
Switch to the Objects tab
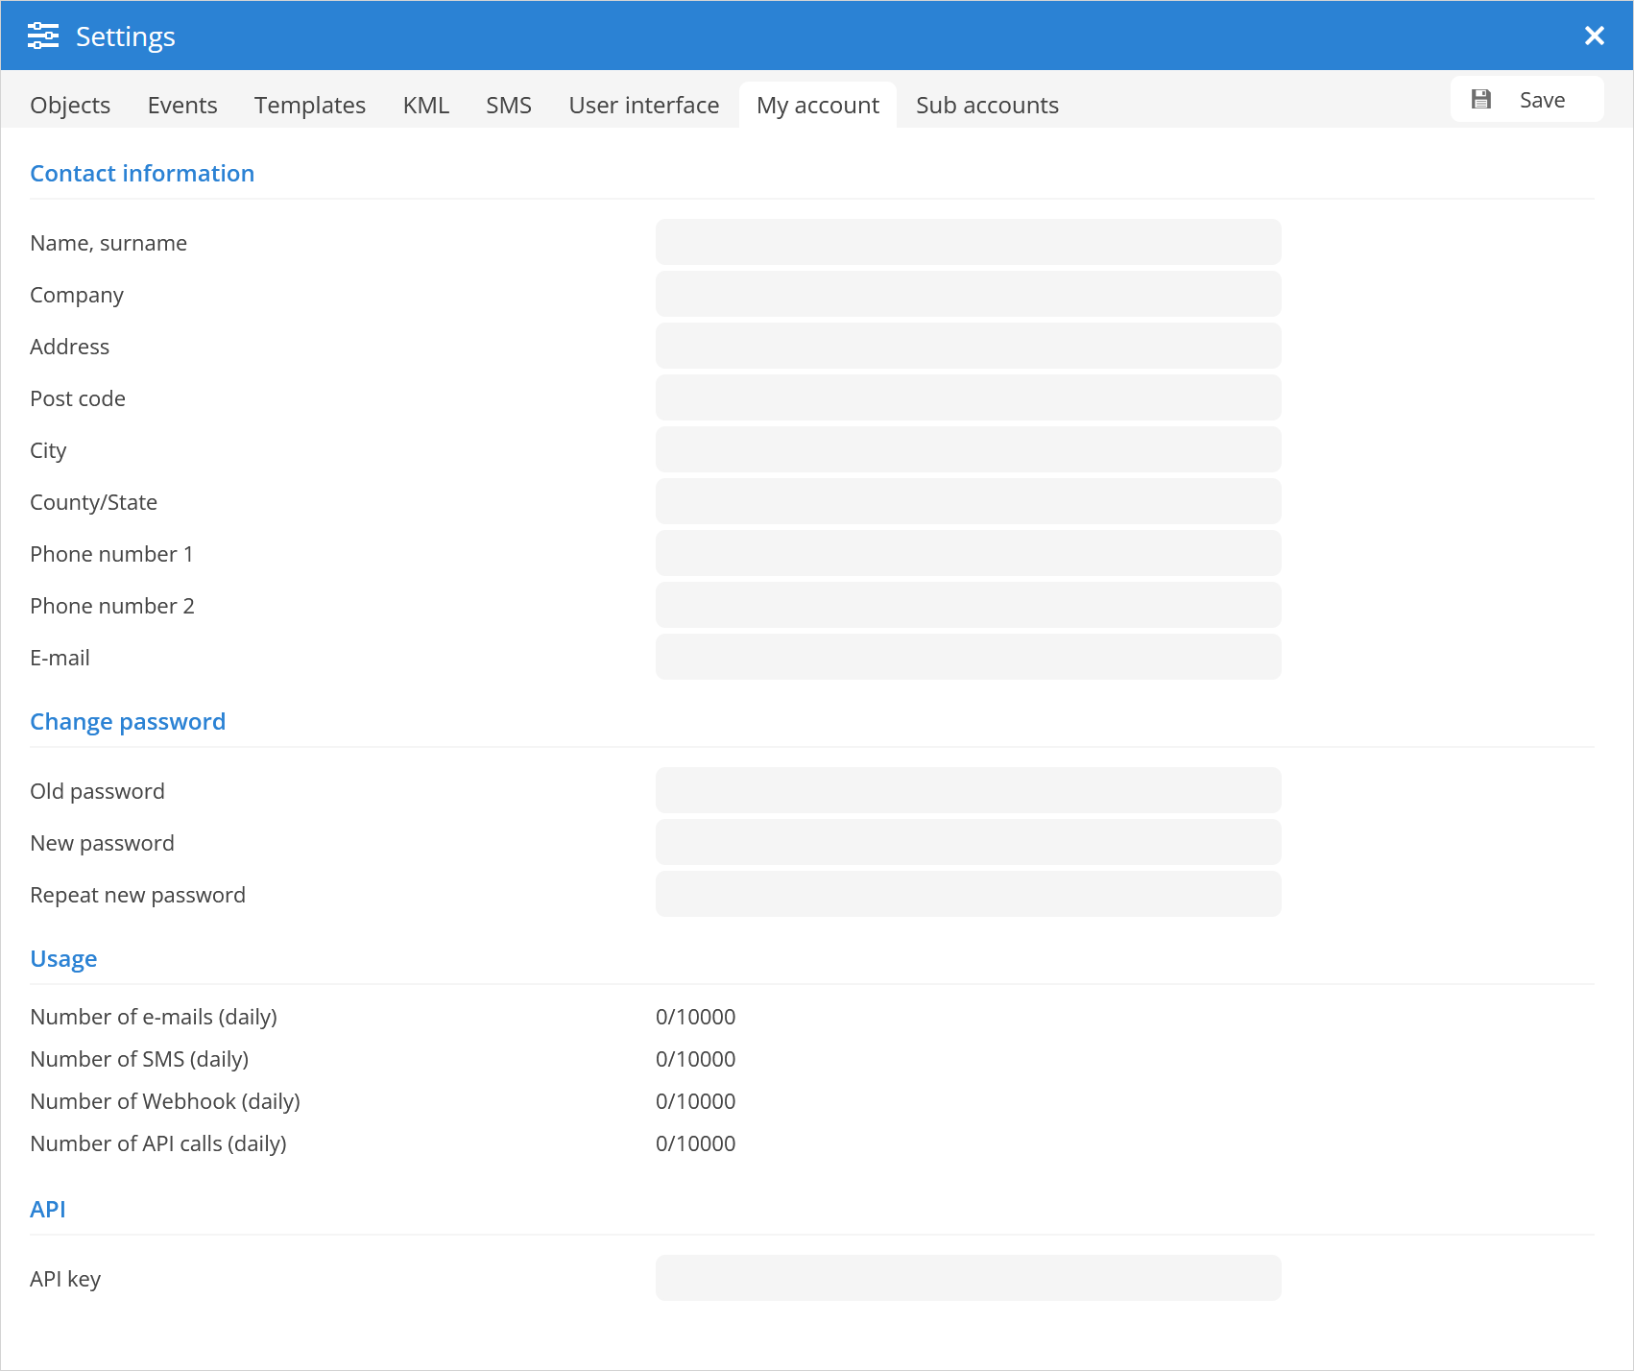tap(70, 106)
